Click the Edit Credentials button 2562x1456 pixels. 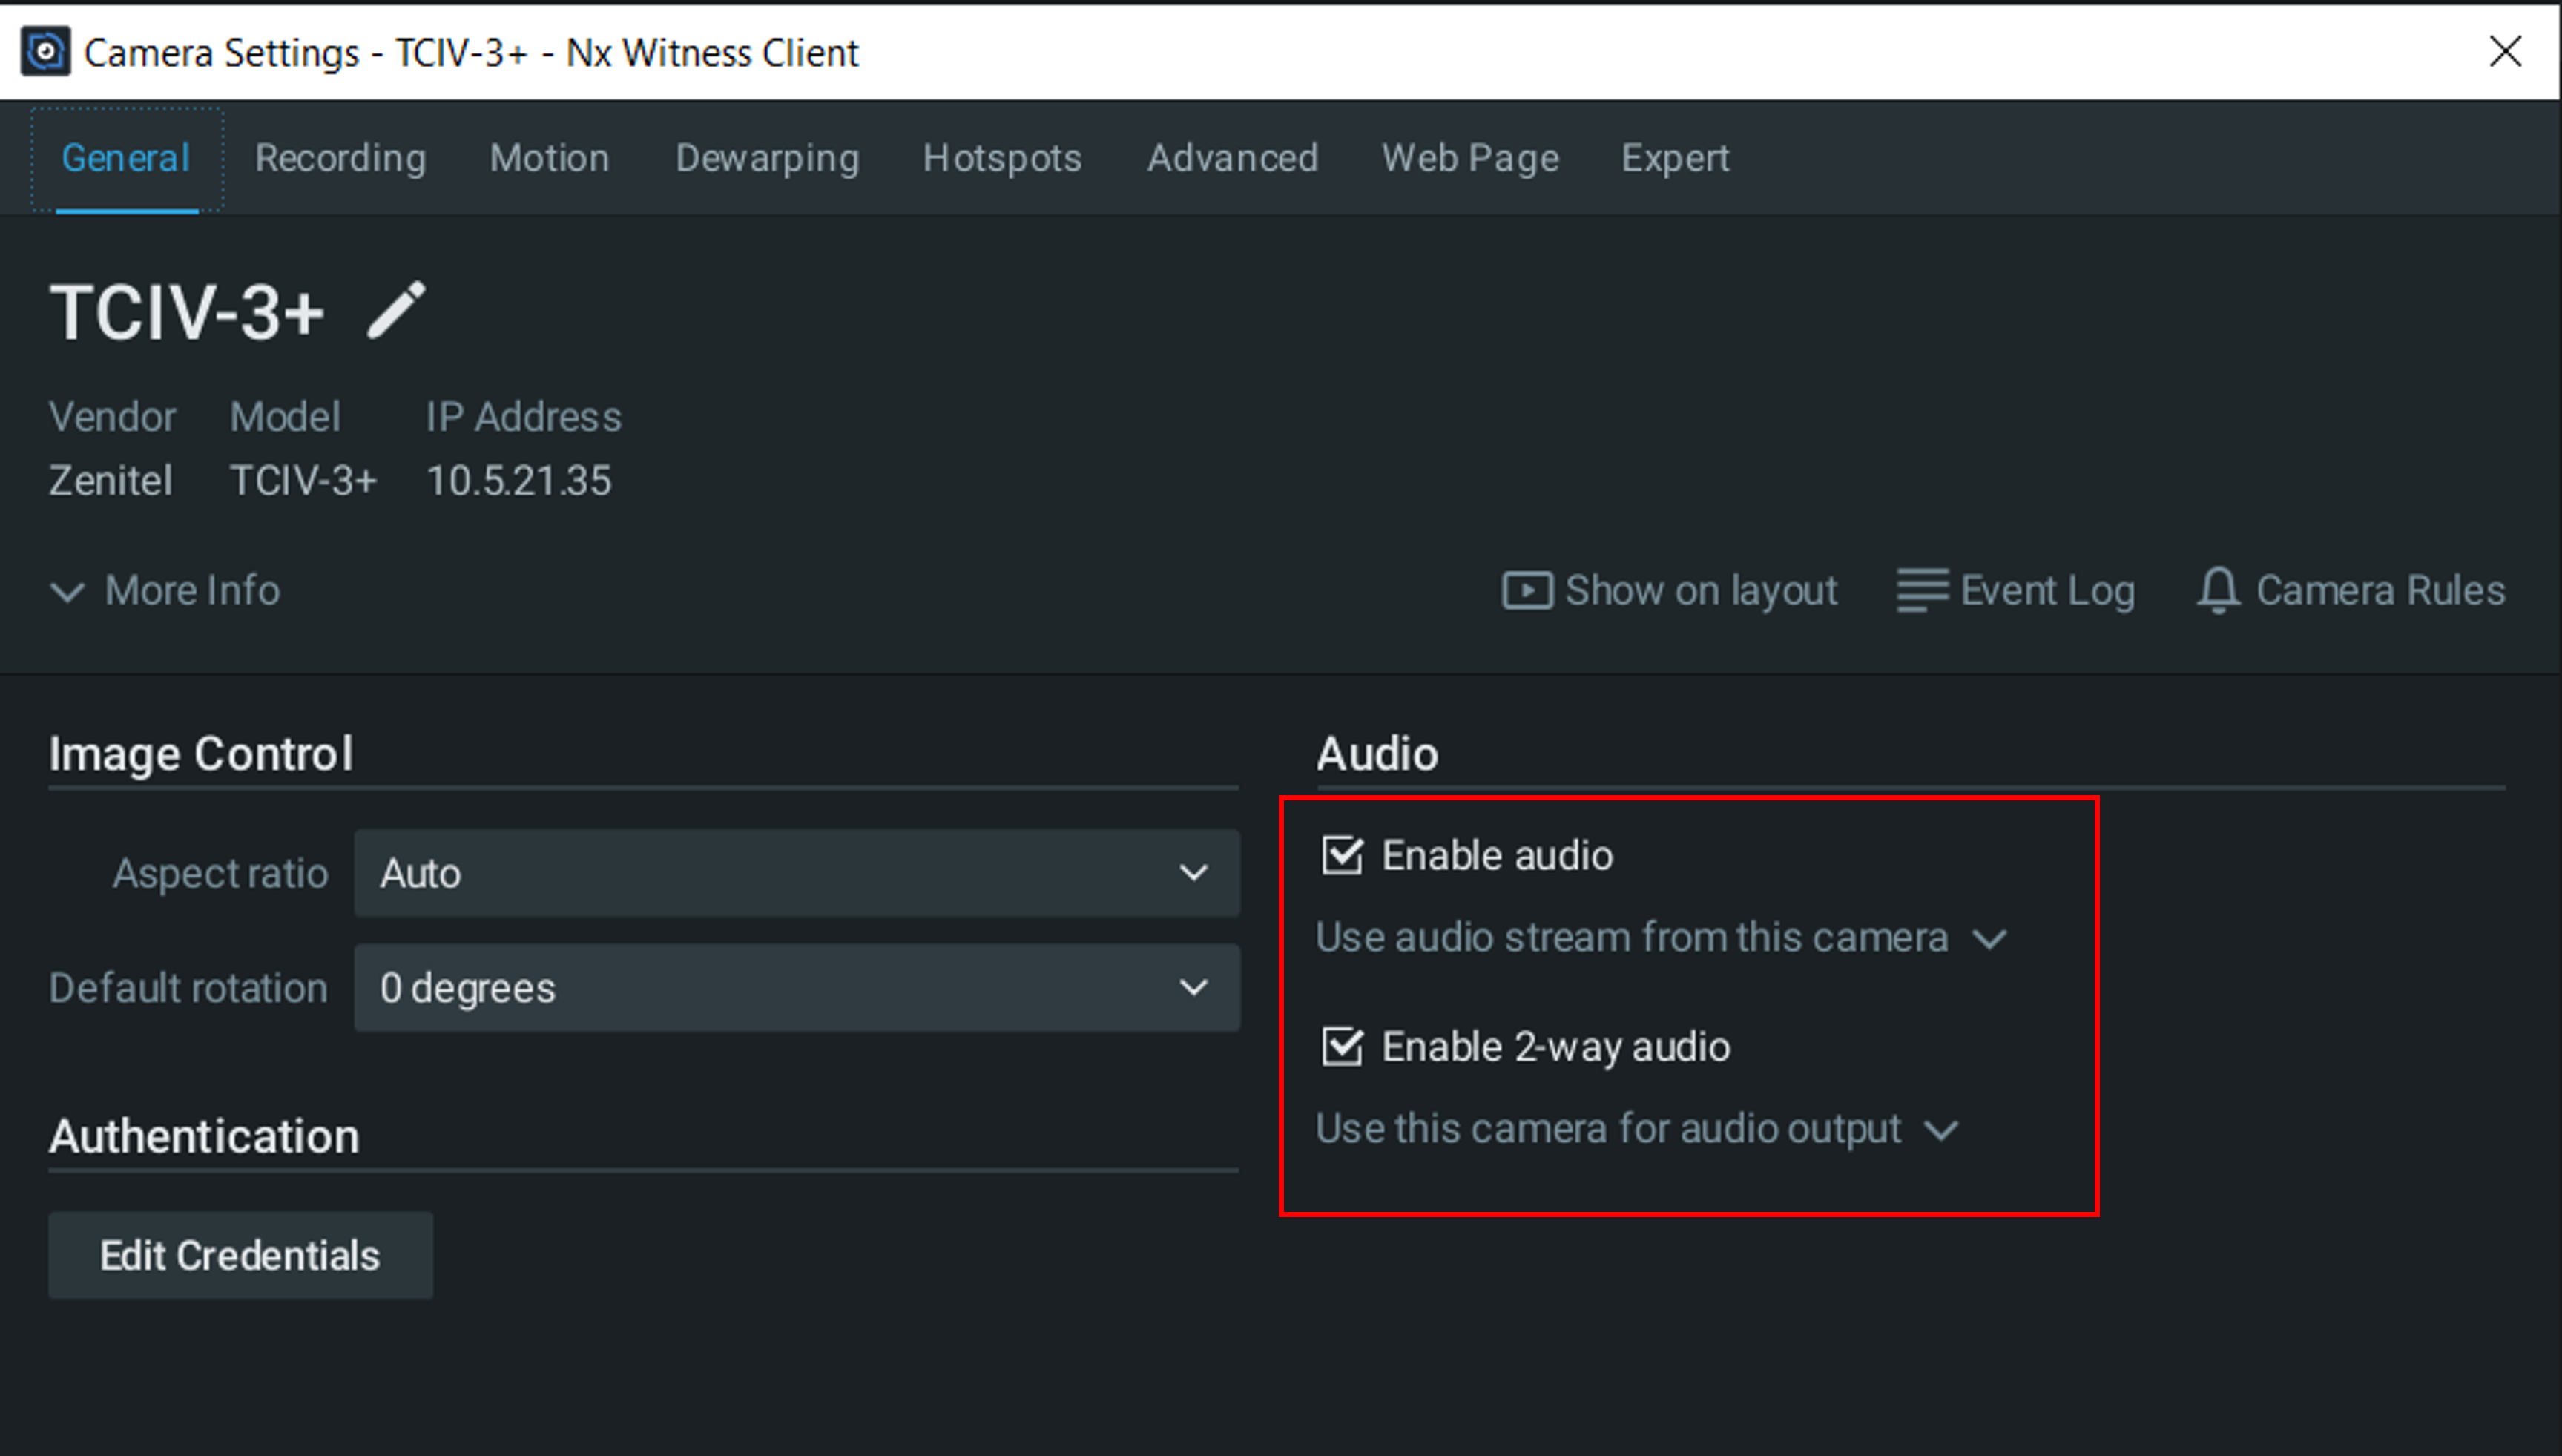point(240,1256)
